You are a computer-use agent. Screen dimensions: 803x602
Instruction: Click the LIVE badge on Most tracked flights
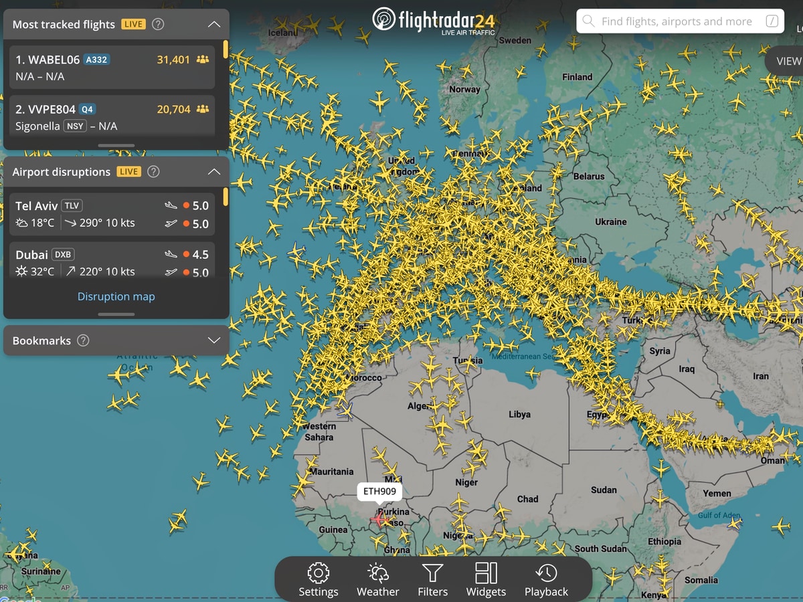click(x=133, y=24)
